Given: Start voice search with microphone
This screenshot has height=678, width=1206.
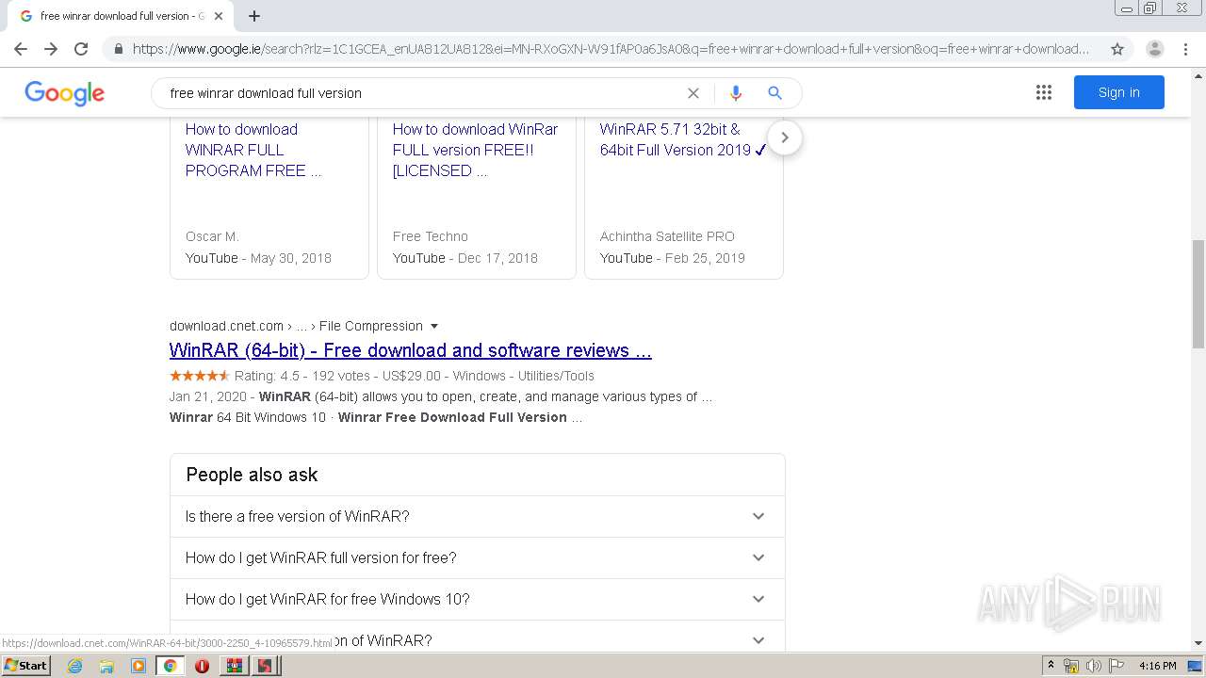Looking at the screenshot, I should pos(736,93).
